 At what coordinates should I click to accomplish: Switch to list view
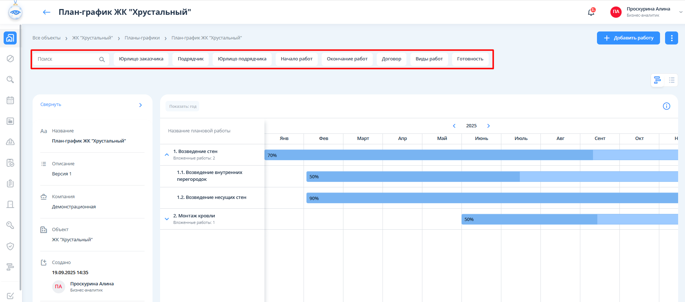pyautogui.click(x=671, y=80)
